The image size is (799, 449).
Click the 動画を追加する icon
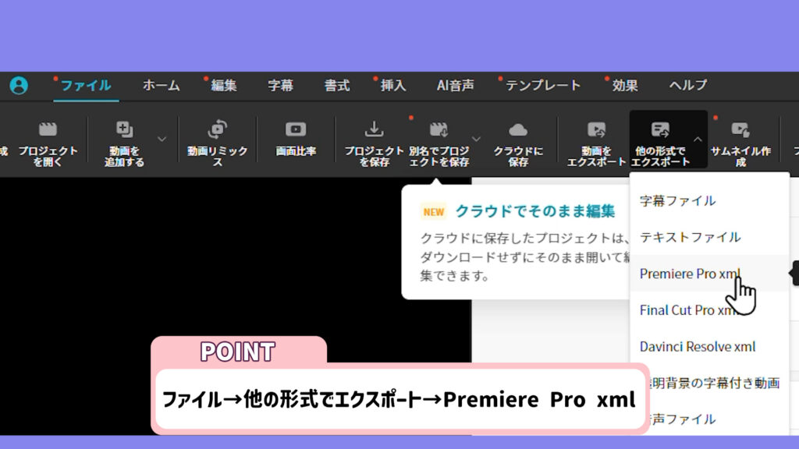click(x=124, y=129)
